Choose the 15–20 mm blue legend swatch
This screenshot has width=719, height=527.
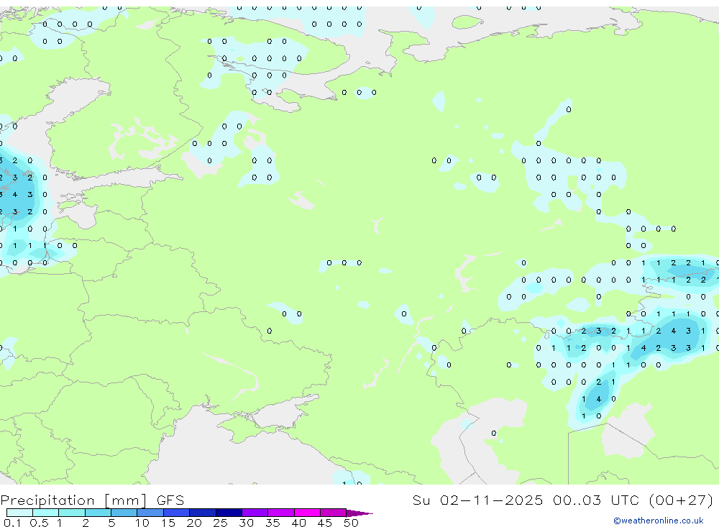point(176,513)
